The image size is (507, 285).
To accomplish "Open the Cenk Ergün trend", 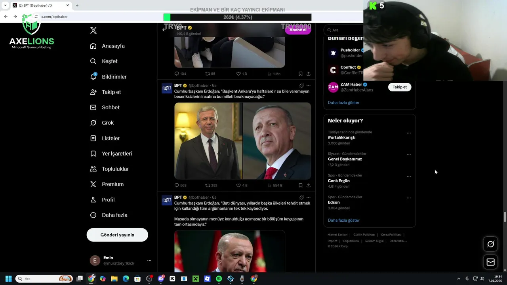I will (339, 181).
